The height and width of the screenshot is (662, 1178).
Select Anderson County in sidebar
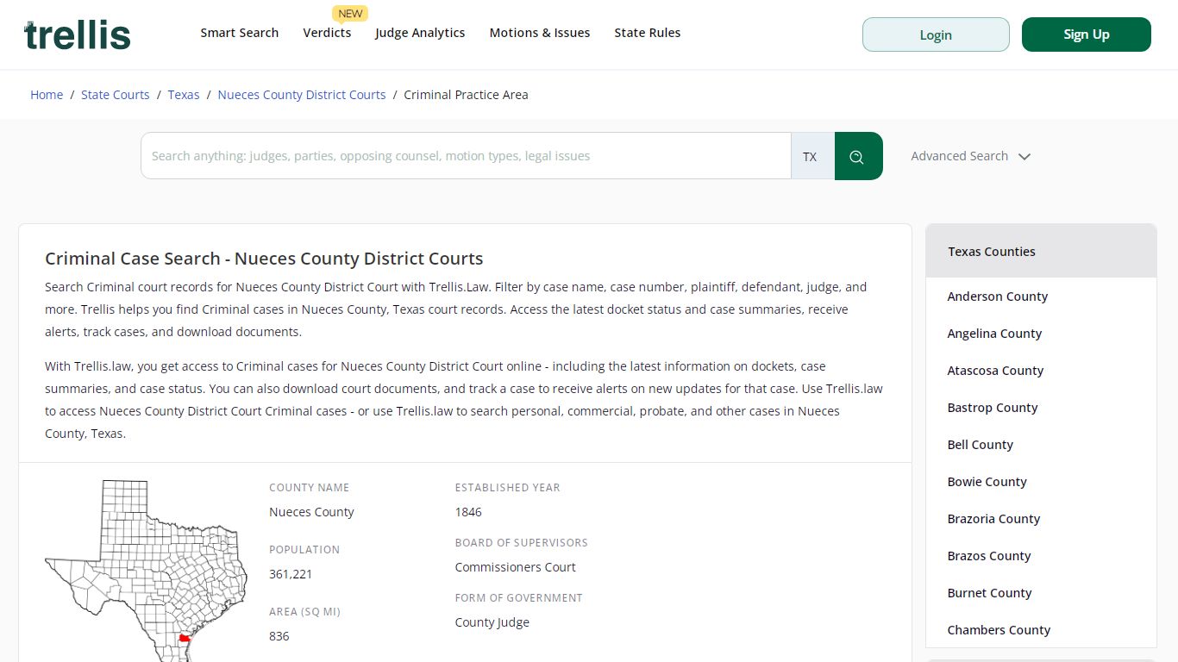(998, 297)
